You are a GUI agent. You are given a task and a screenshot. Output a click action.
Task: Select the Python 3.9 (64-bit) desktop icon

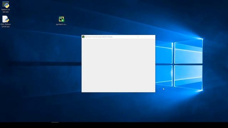(6, 7)
